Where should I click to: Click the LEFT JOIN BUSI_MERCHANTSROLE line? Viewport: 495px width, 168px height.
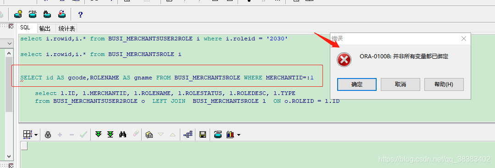pyautogui.click(x=187, y=101)
